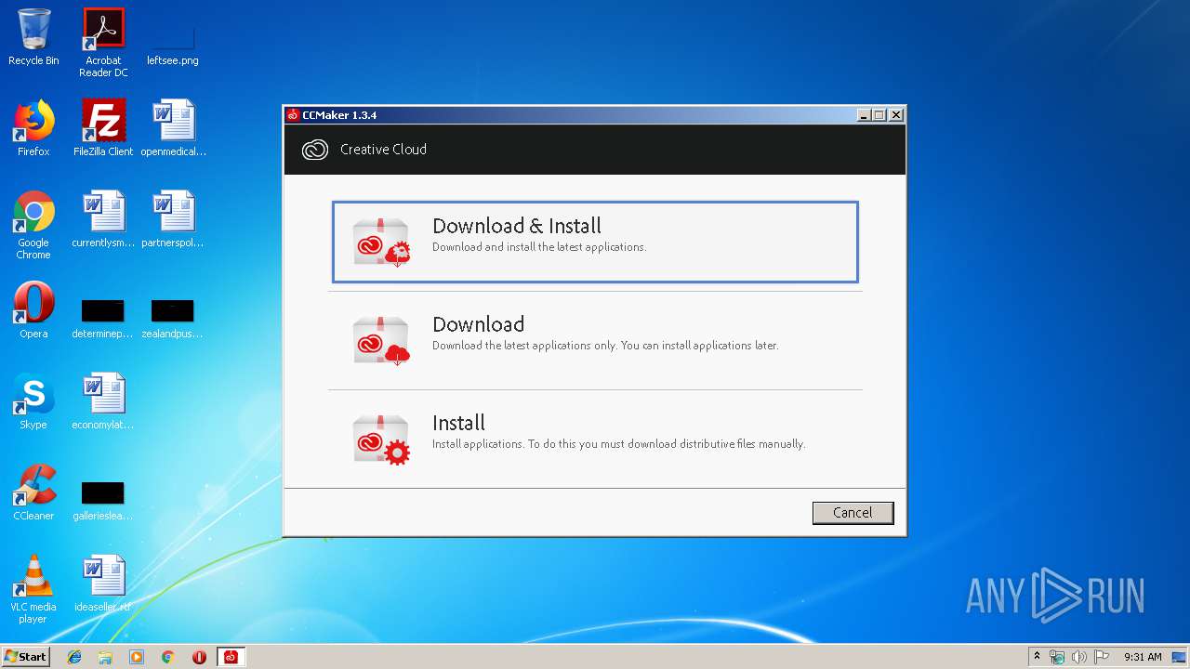Click the network tray icon
Viewport: 1190px width, 669px height.
[1057, 657]
